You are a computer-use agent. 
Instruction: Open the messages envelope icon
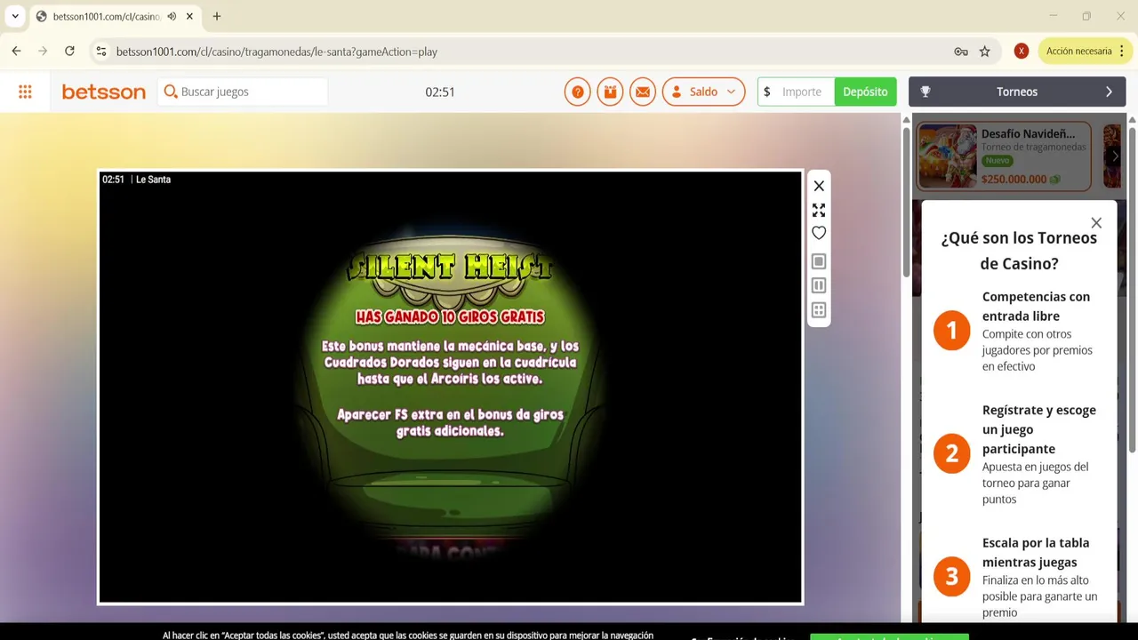pyautogui.click(x=643, y=92)
